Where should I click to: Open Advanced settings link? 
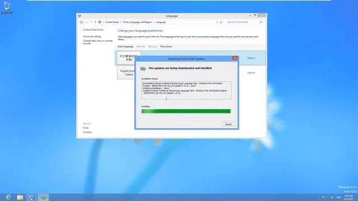click(92, 36)
